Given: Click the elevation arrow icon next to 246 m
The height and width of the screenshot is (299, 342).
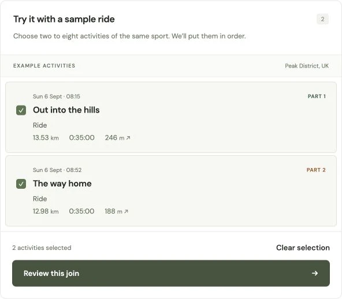Looking at the screenshot, I should click(128, 138).
